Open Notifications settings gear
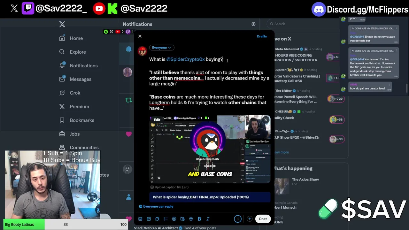This screenshot has height=230, width=409. pyautogui.click(x=253, y=24)
